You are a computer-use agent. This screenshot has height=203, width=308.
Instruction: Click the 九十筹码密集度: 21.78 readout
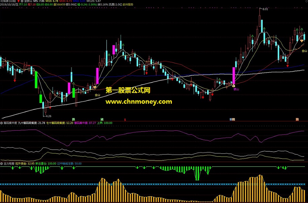point(32,123)
